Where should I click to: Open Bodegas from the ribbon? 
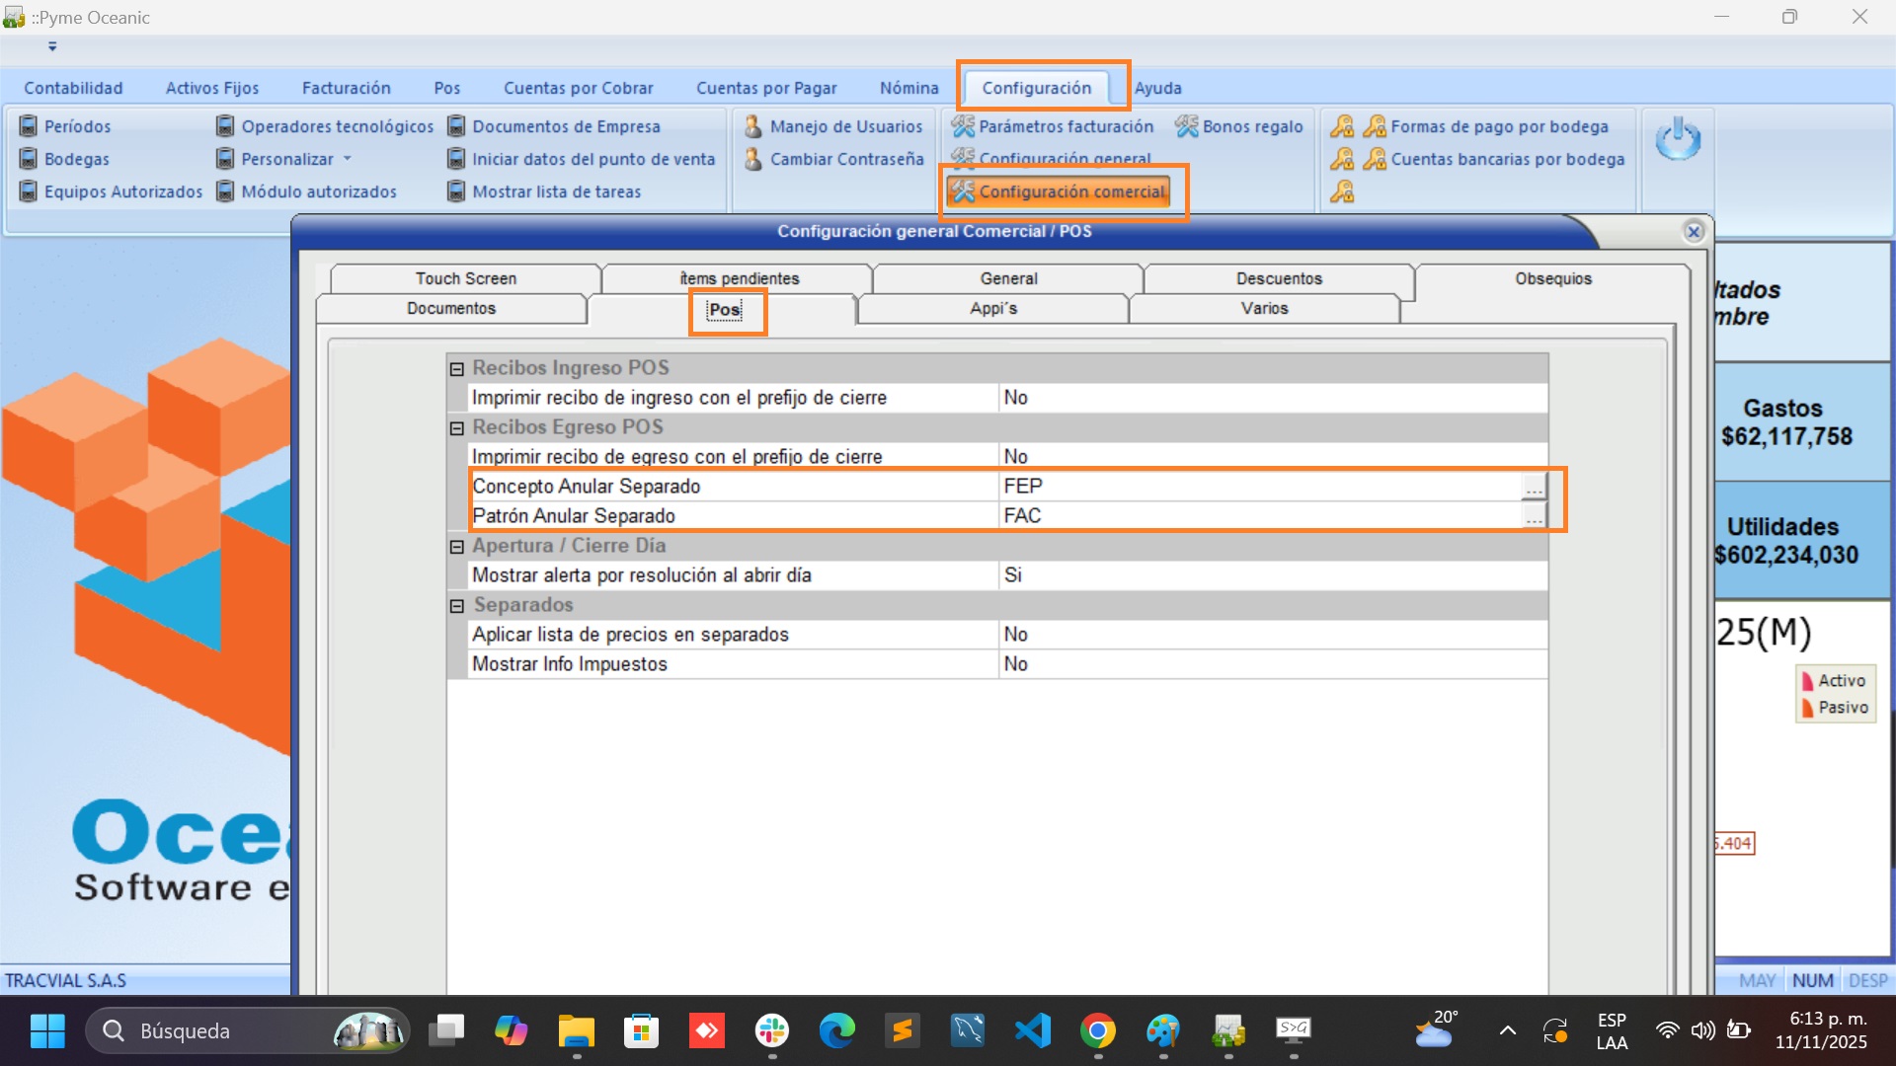coord(76,159)
